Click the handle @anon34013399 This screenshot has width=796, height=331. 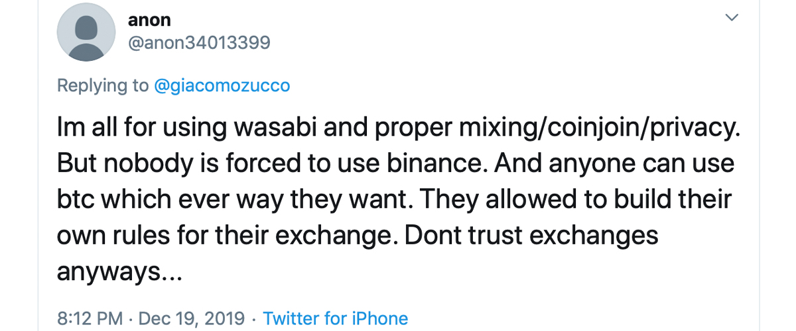199,43
